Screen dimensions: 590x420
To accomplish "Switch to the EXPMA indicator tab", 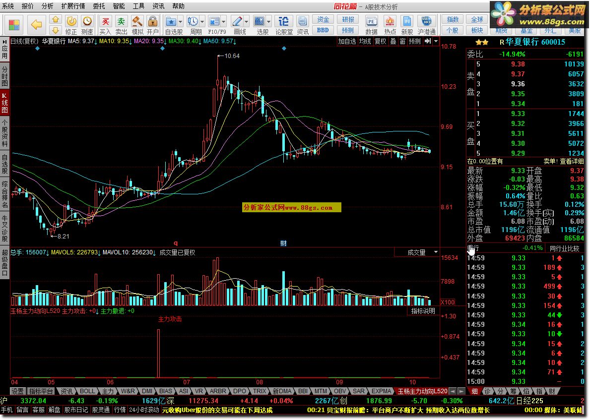I will pyautogui.click(x=381, y=391).
